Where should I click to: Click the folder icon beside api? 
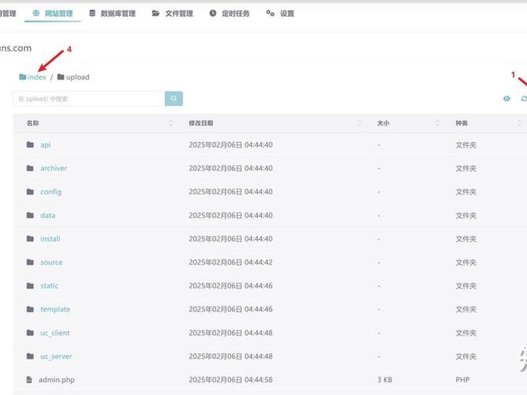coord(30,144)
